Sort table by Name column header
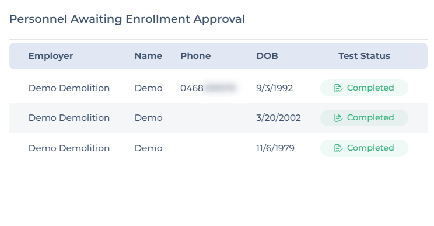This screenshot has height=226, width=434. click(148, 56)
